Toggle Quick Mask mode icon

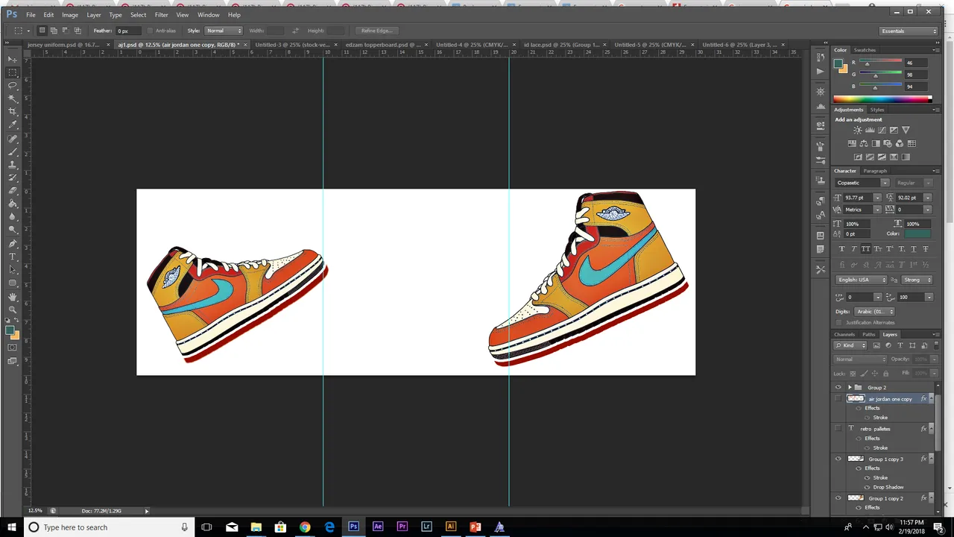coord(13,348)
